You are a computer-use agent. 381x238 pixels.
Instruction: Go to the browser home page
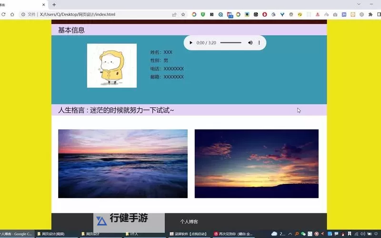[12, 15]
